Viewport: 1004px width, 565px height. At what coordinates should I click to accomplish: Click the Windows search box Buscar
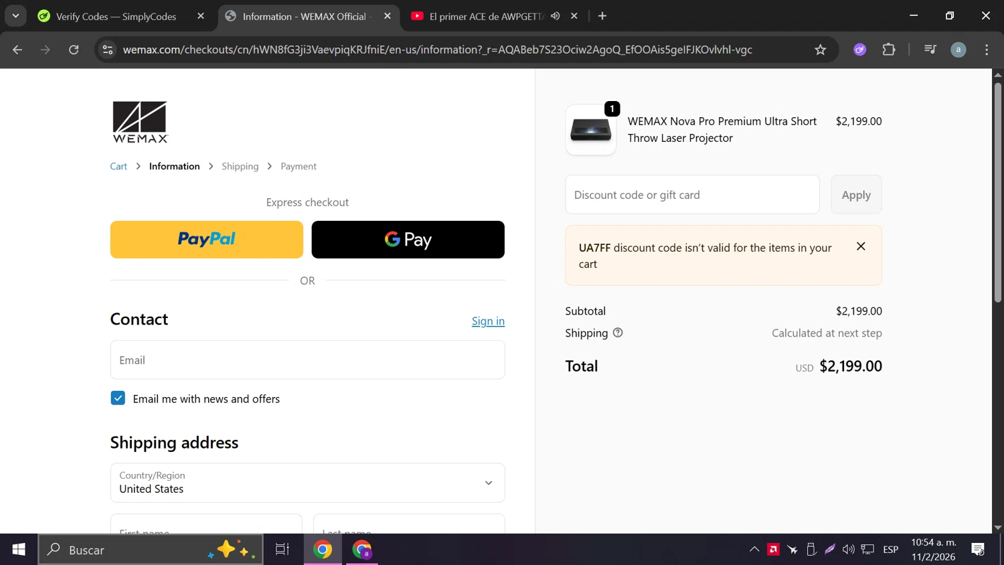[151, 550]
